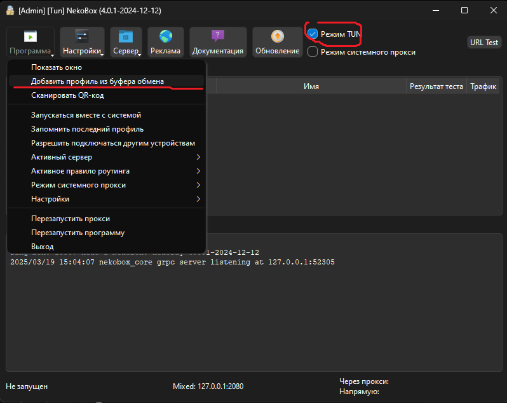Disable the Режим TUN checkbox
Image resolution: width=507 pixels, height=403 pixels.
tap(313, 34)
